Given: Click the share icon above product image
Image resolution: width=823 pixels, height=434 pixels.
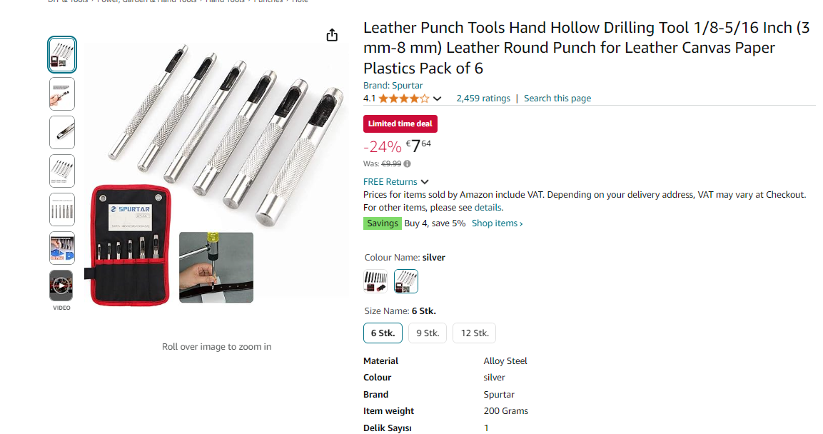Looking at the screenshot, I should tap(332, 35).
